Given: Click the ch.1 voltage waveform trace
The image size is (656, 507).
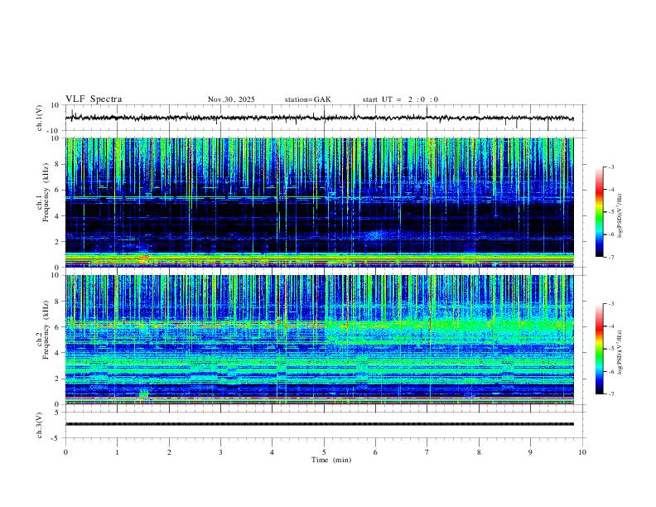Looking at the screenshot, I should pyautogui.click(x=319, y=118).
